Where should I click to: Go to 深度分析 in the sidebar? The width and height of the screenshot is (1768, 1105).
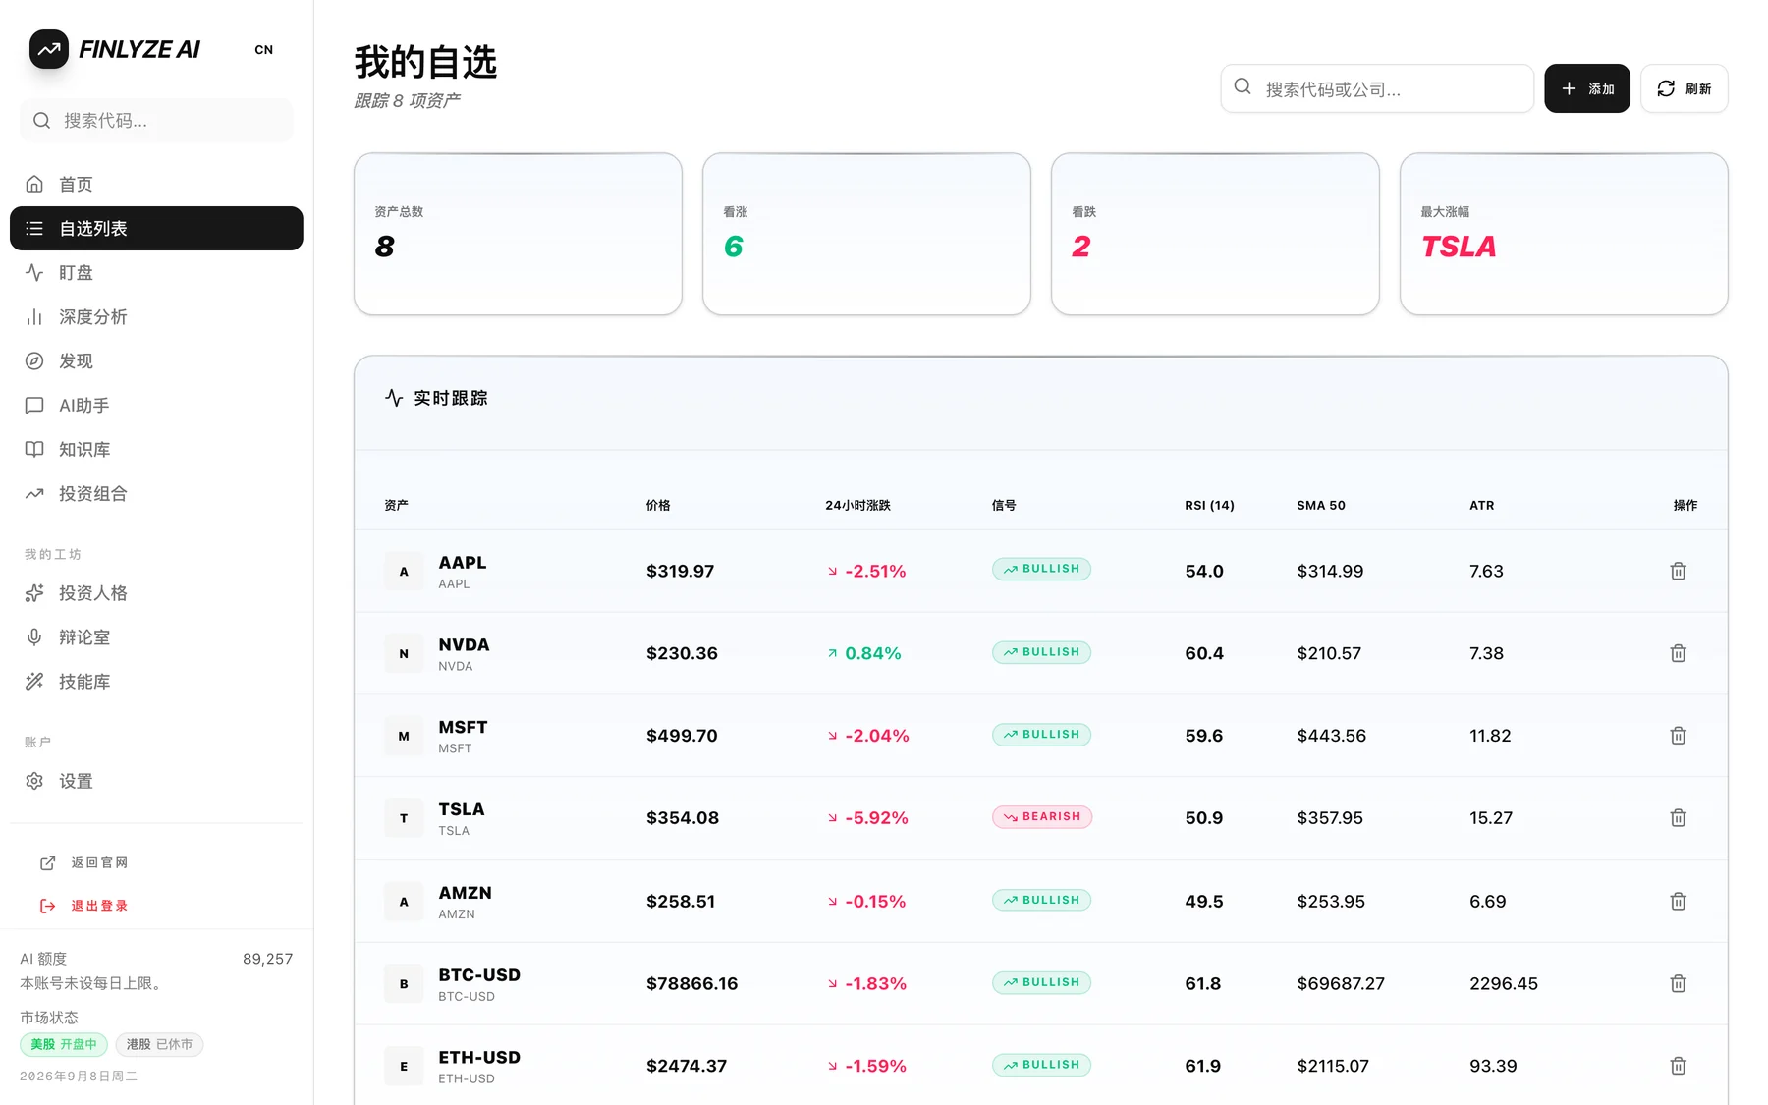click(x=156, y=316)
